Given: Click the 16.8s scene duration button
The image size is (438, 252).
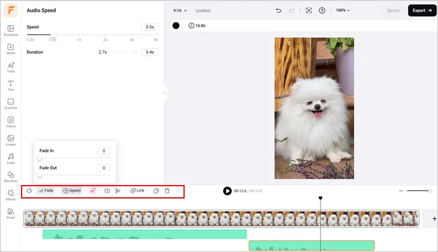Looking at the screenshot, I should pyautogui.click(x=197, y=26).
